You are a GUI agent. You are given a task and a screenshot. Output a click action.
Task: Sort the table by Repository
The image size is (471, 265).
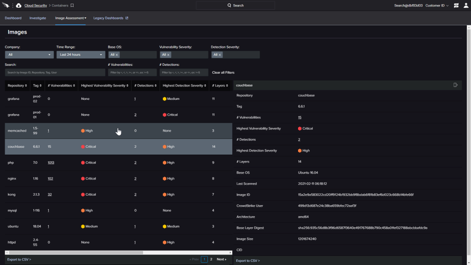pyautogui.click(x=17, y=86)
